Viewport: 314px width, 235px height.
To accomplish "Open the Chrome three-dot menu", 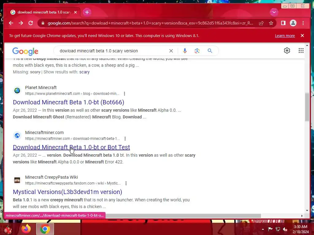I will tap(303, 23).
